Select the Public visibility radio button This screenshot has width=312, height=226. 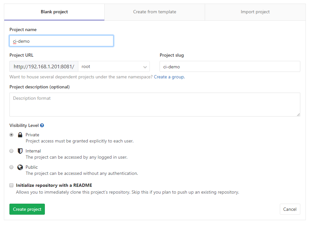coord(11,167)
